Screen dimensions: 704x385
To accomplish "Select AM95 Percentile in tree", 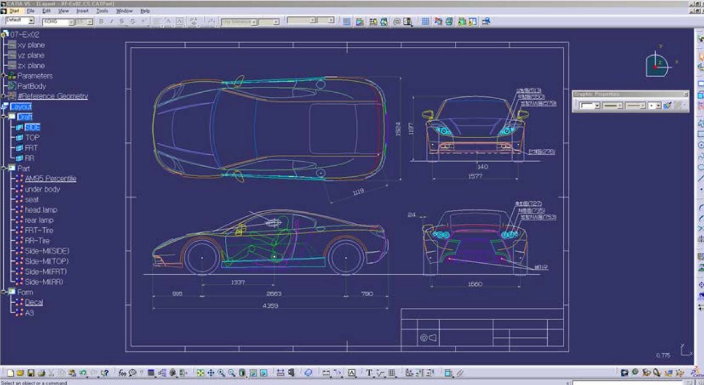I will (51, 179).
